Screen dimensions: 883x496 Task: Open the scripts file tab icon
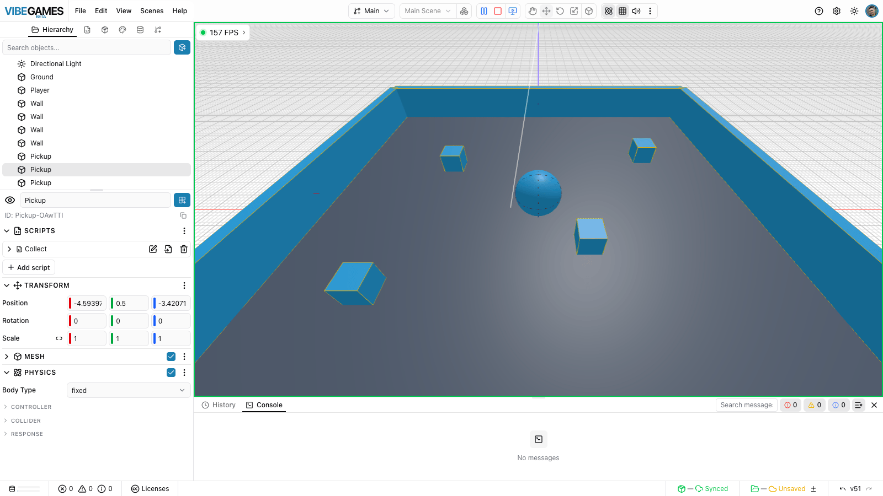[x=87, y=30]
